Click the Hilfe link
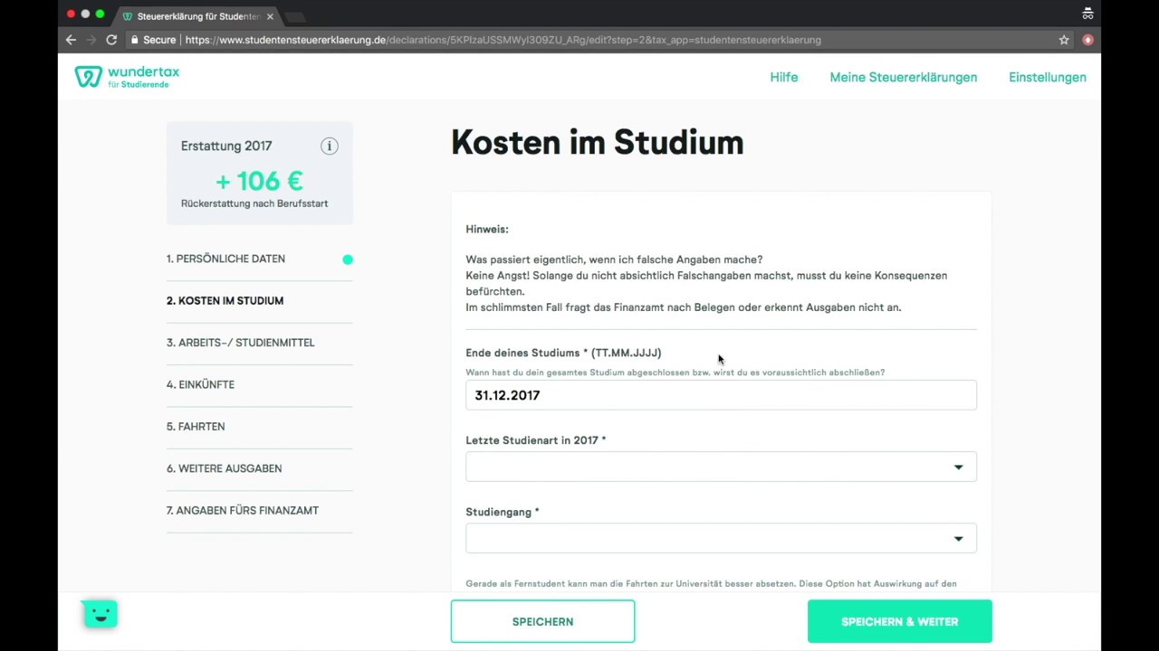 [x=784, y=77]
